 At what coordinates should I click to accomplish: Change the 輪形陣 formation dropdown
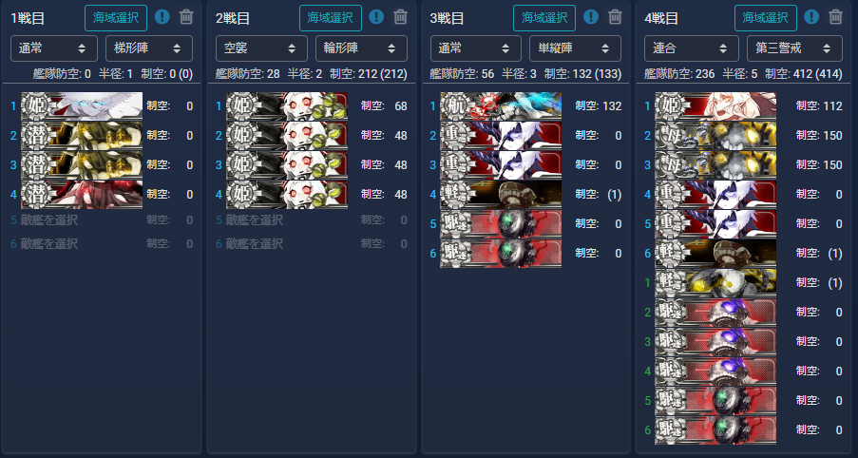361,48
